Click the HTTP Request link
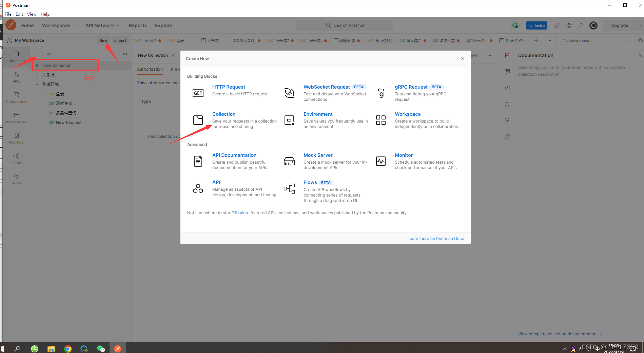The width and height of the screenshot is (644, 353). pyautogui.click(x=229, y=87)
